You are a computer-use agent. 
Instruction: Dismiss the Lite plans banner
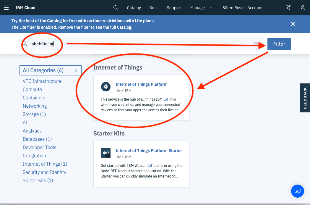(x=293, y=24)
